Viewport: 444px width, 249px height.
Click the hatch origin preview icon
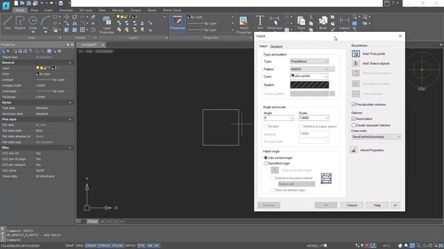click(326, 178)
